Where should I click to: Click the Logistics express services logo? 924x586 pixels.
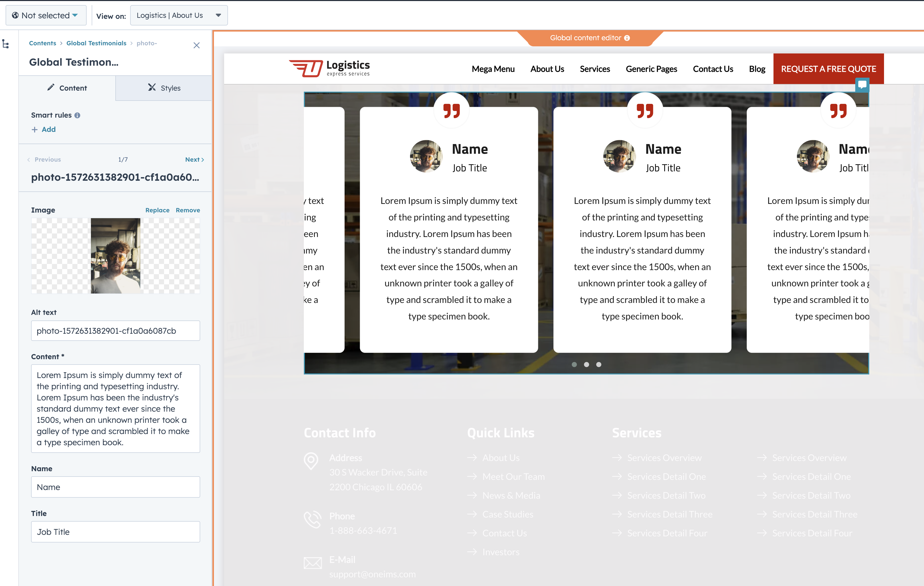329,68
